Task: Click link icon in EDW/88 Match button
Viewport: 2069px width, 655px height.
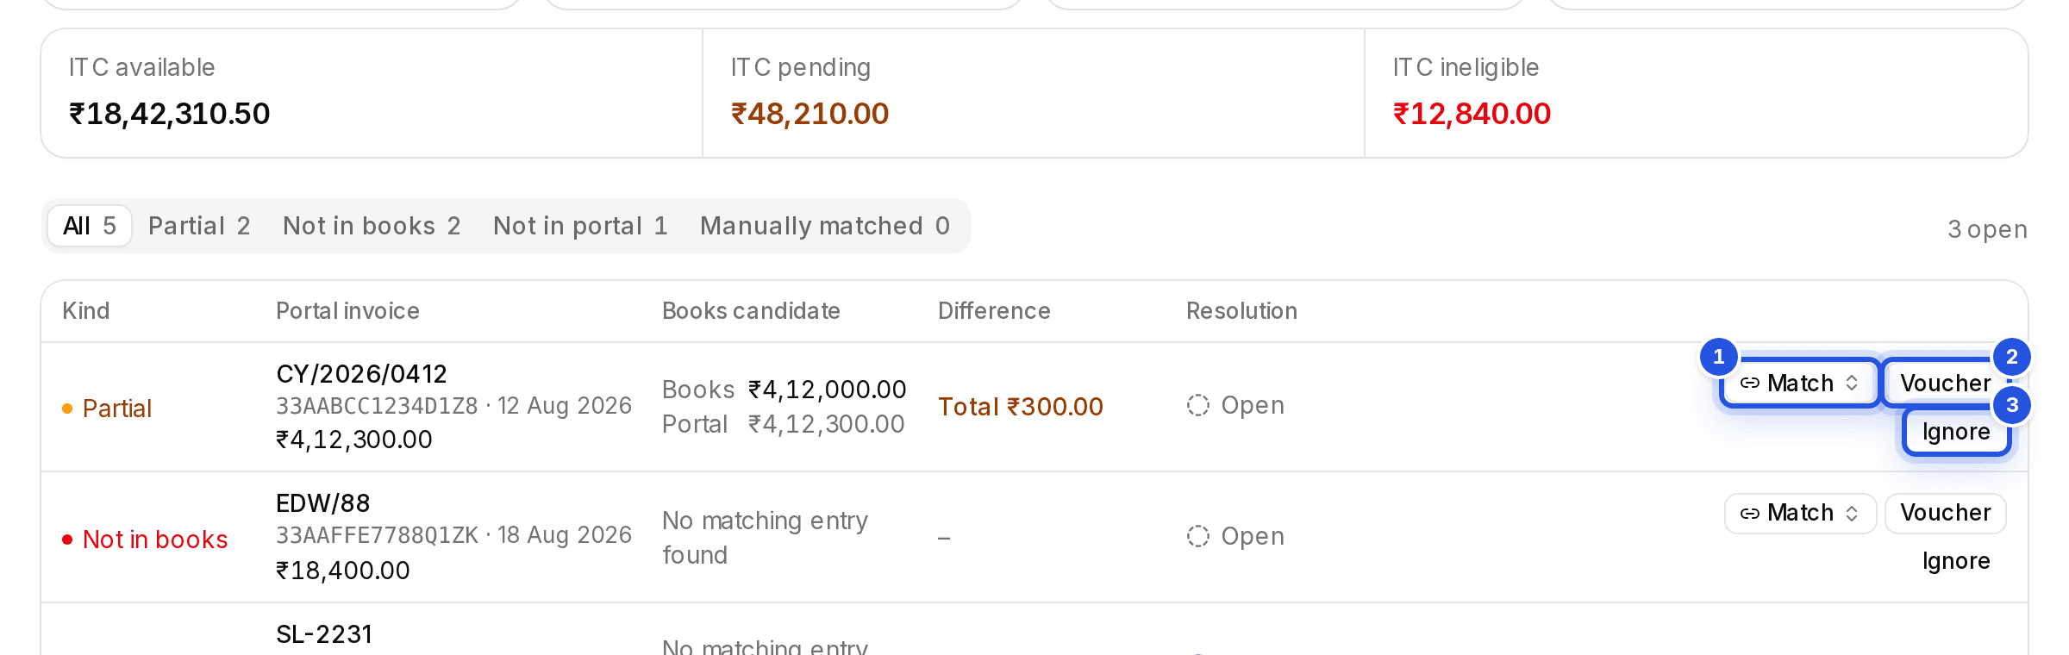Action: [1749, 514]
